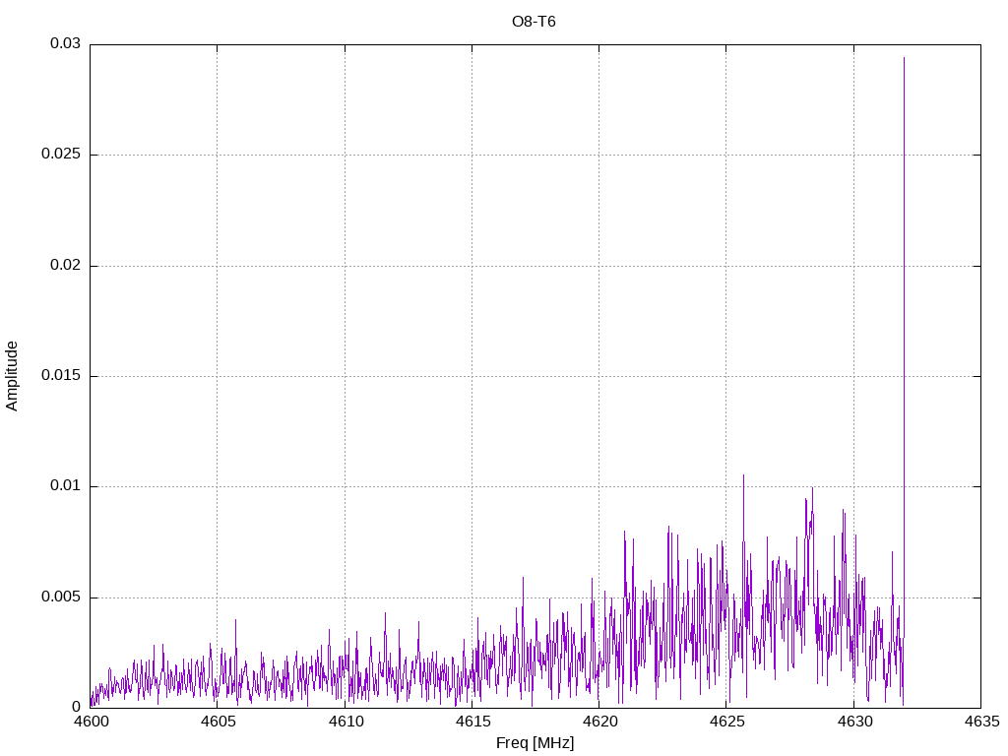Image resolution: width=1008 pixels, height=756 pixels.
Task: Click the 4630 x-axis tick label
Action: tap(853, 723)
